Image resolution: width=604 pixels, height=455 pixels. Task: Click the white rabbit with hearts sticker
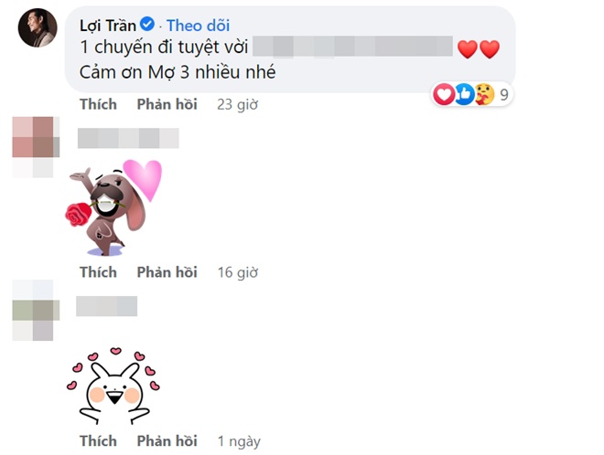coord(113,386)
